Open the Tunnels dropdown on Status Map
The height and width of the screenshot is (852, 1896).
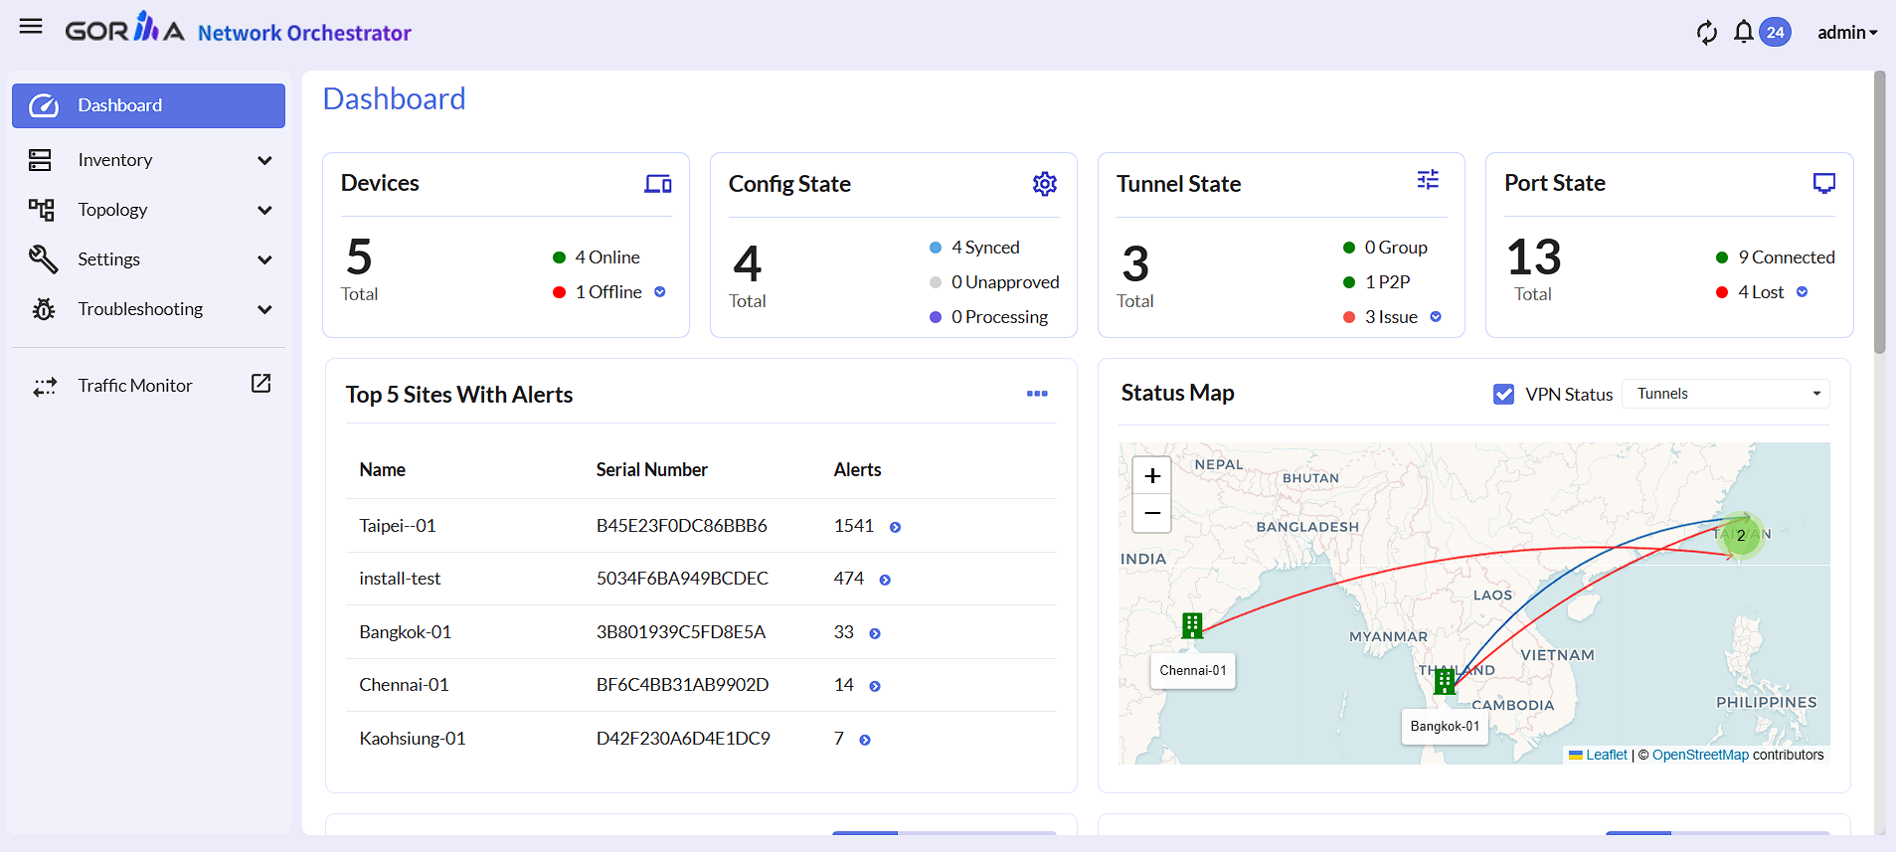tap(1726, 394)
